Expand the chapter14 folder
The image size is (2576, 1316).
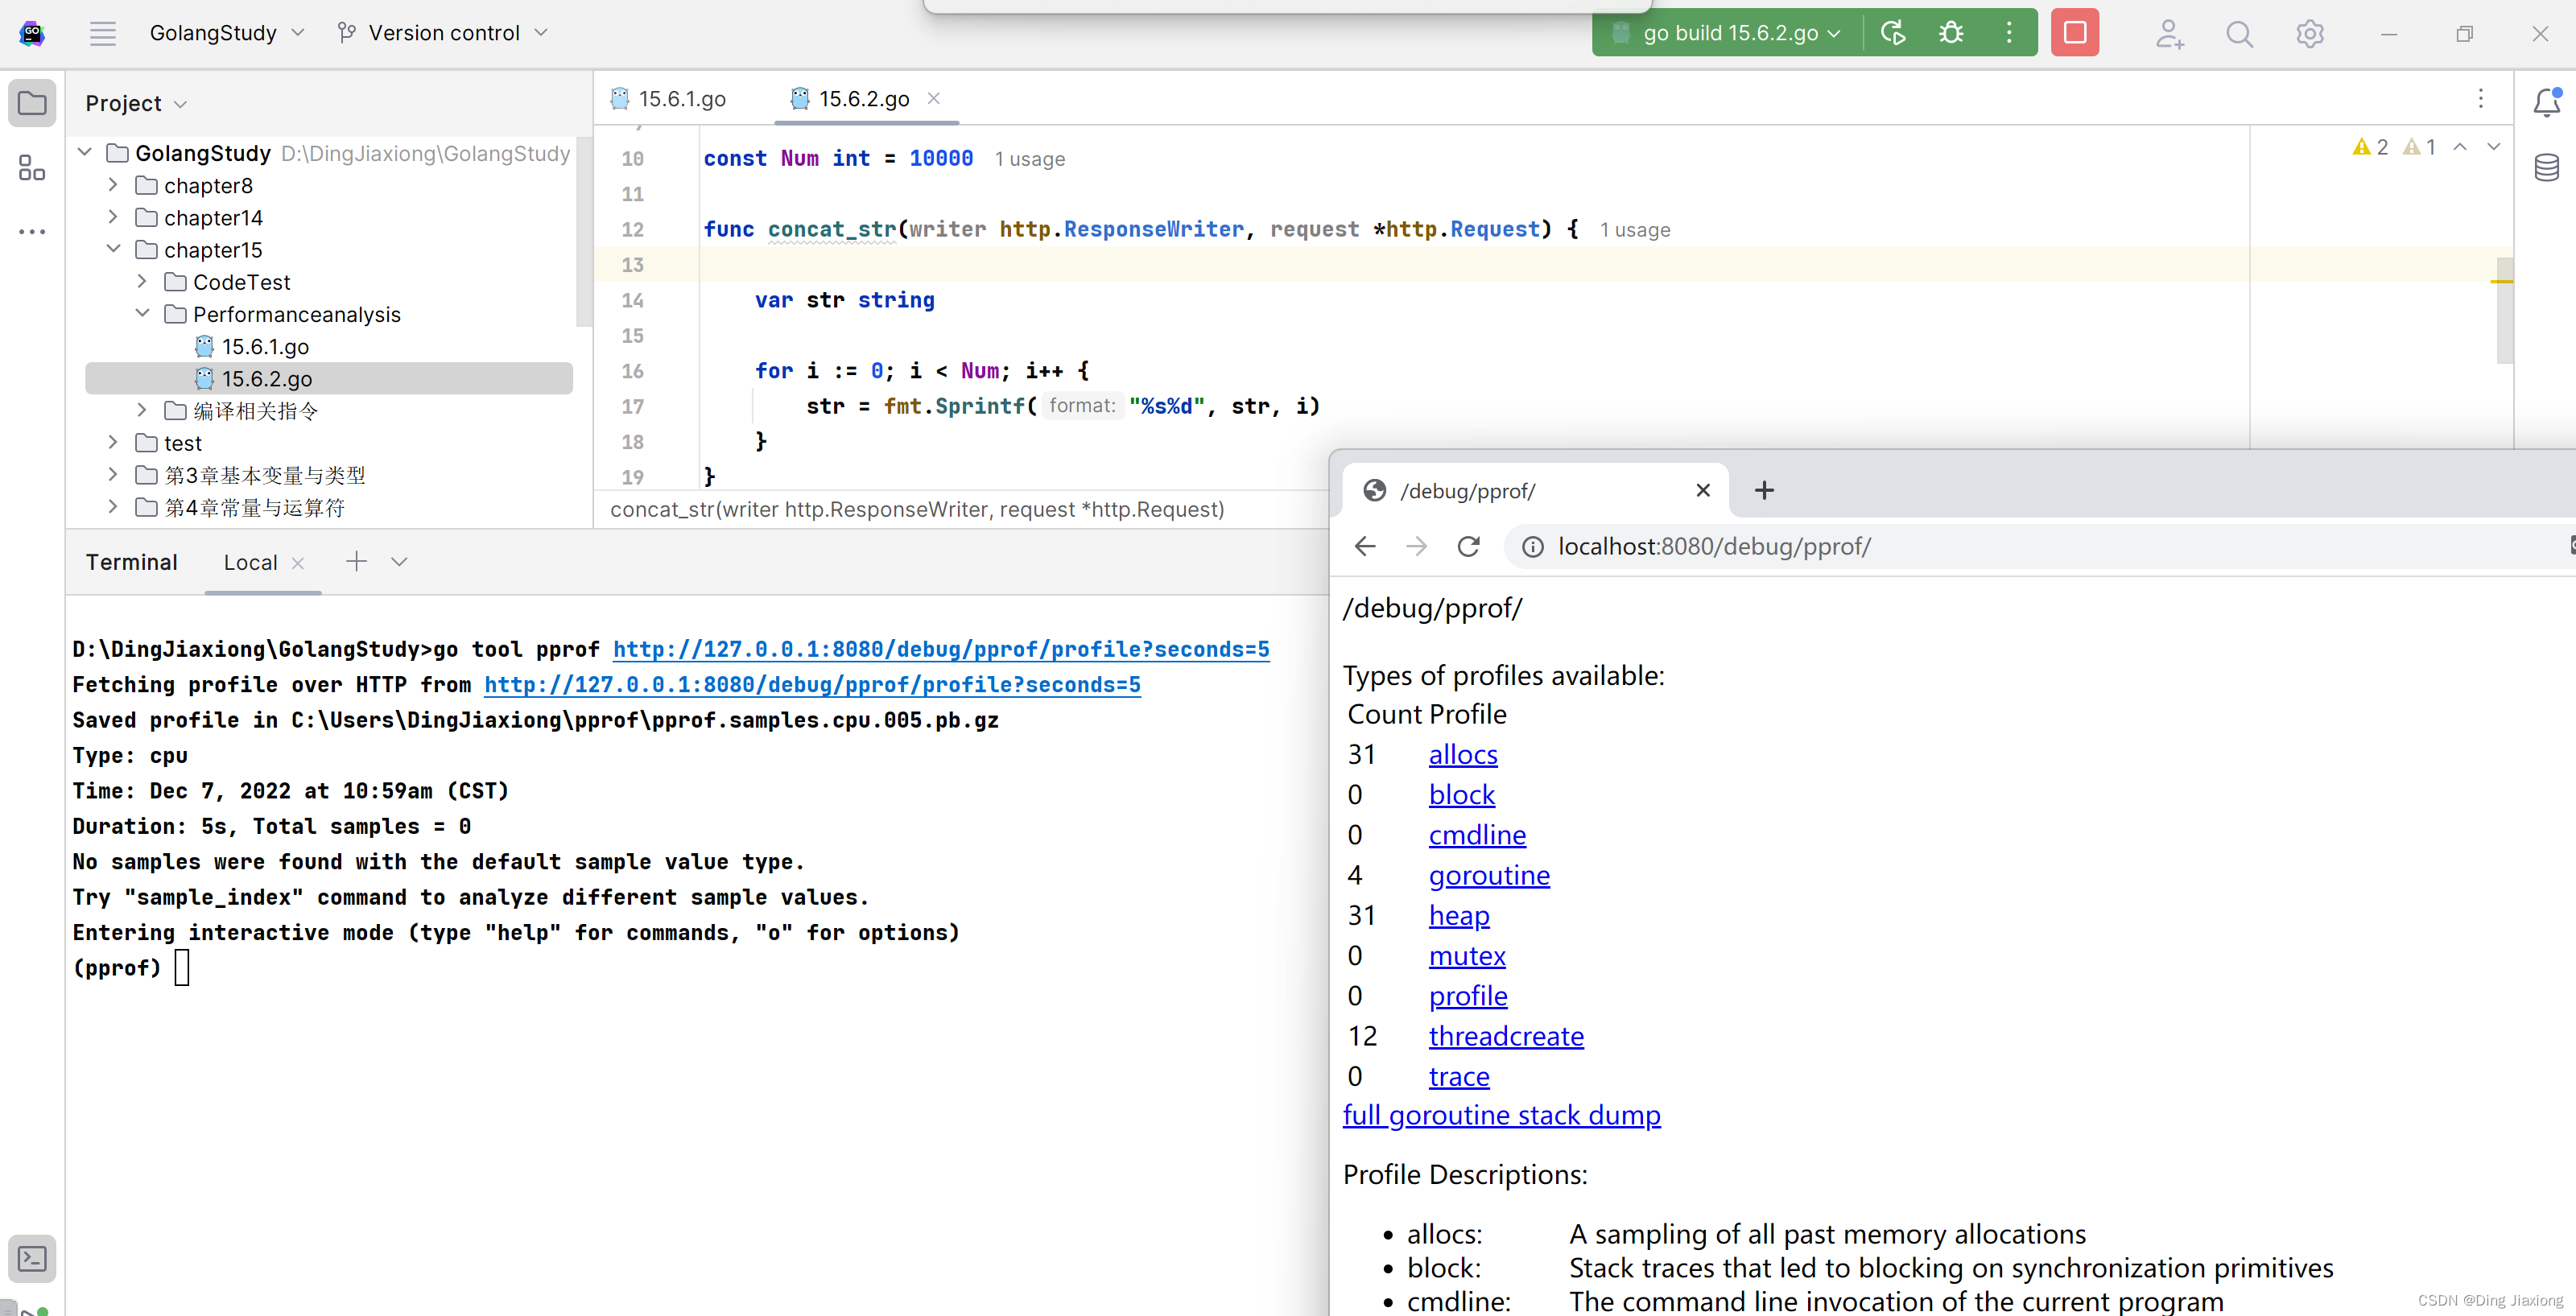pos(113,217)
